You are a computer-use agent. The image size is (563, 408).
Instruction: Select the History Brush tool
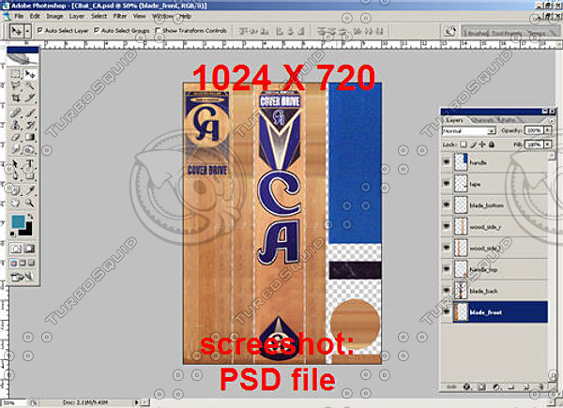[29, 125]
